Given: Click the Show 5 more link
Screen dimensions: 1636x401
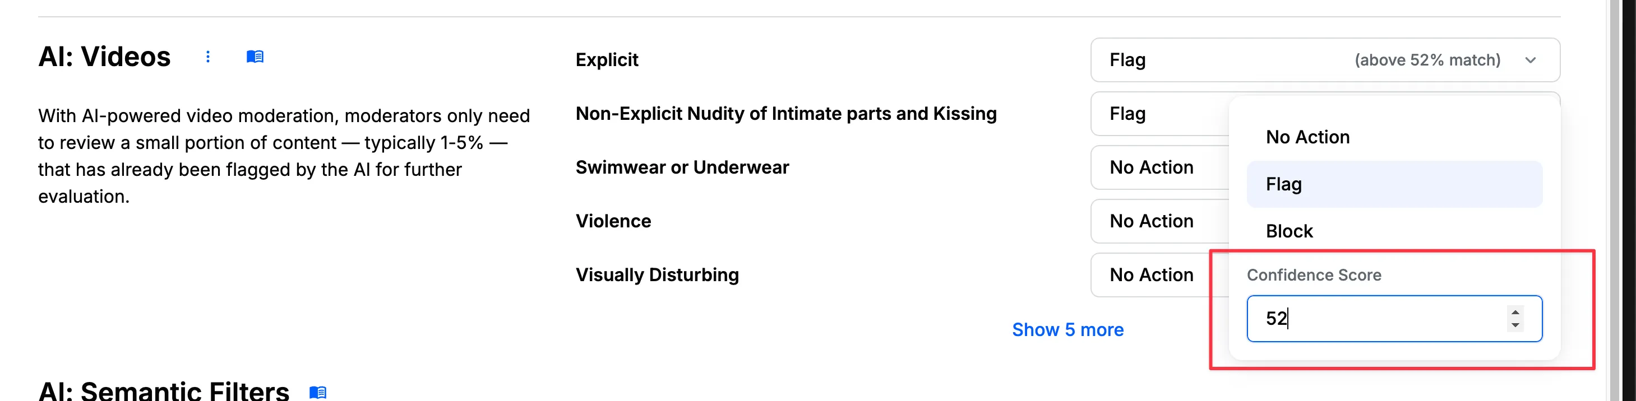Looking at the screenshot, I should [1067, 330].
